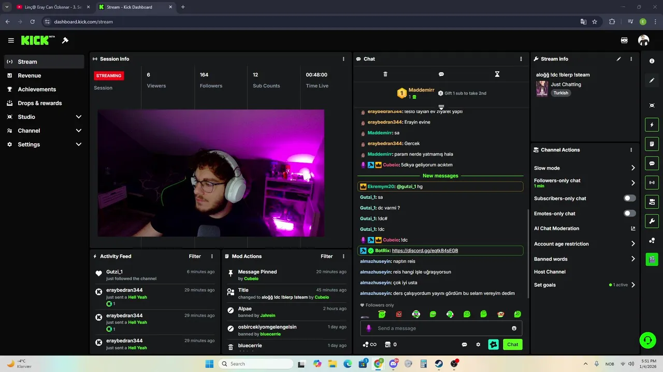Open the AI Chat Moderation external link icon
The image size is (663, 372).
[x=633, y=228]
